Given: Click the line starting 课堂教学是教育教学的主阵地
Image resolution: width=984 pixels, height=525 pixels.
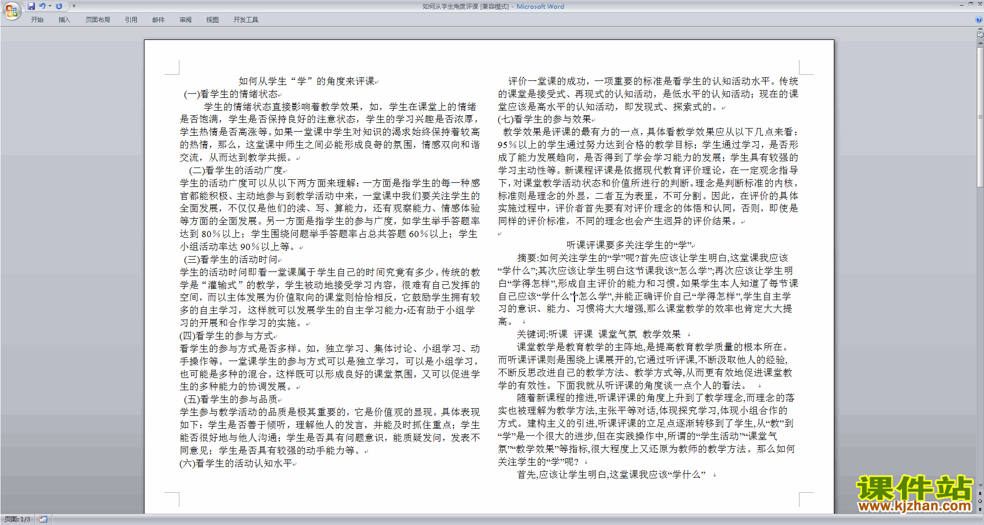Looking at the screenshot, I should pyautogui.click(x=652, y=347).
